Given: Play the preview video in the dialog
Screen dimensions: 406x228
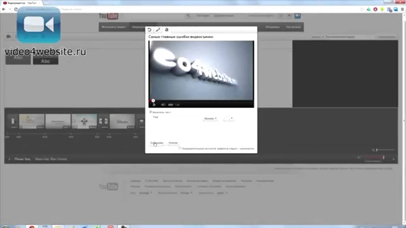Looking at the screenshot, I should pos(154,104).
